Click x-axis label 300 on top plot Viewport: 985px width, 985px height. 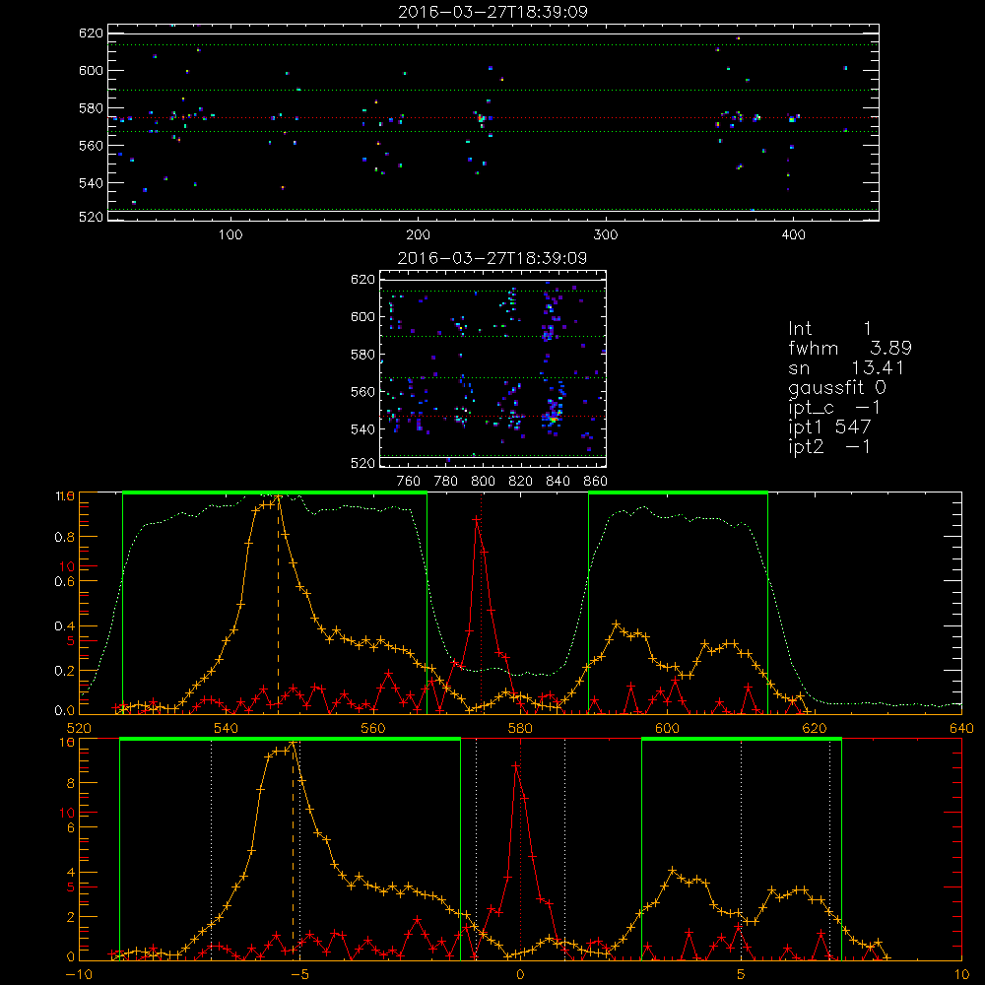pos(606,235)
